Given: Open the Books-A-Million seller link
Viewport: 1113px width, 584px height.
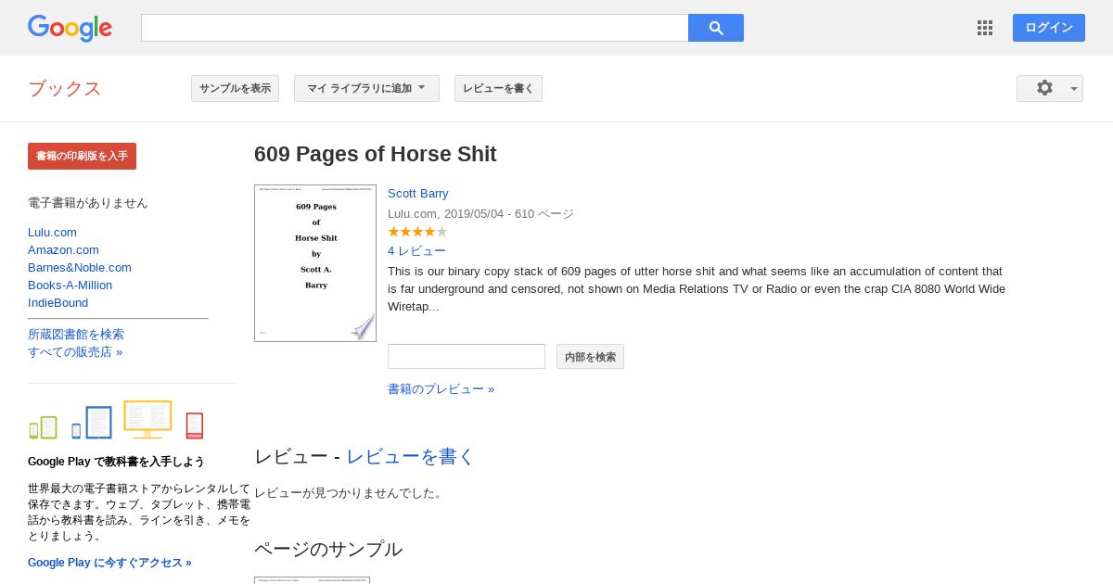Looking at the screenshot, I should pyautogui.click(x=70, y=285).
